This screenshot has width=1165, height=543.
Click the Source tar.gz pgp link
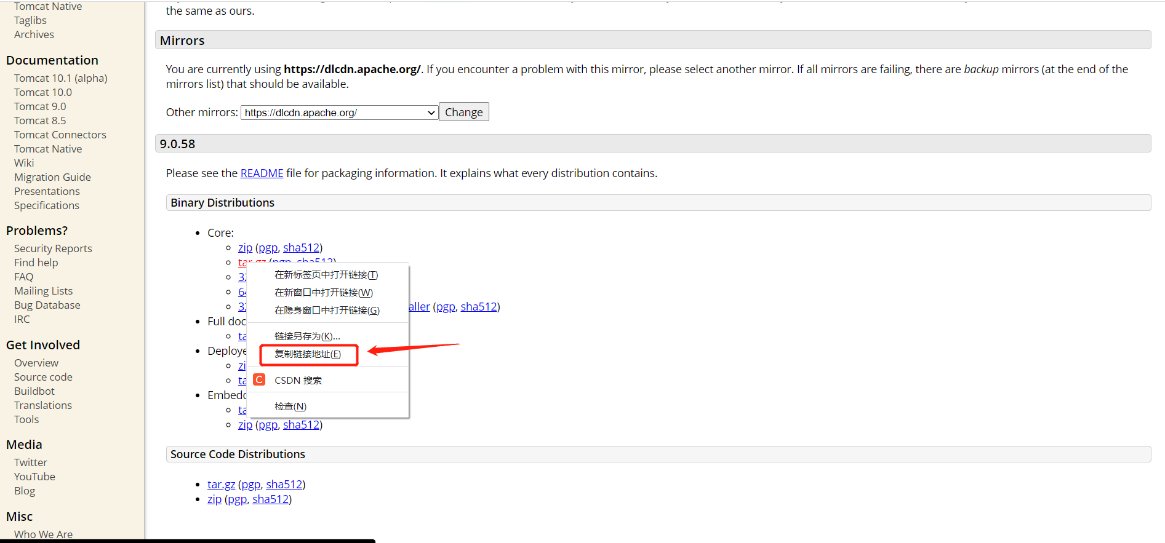pyautogui.click(x=250, y=485)
